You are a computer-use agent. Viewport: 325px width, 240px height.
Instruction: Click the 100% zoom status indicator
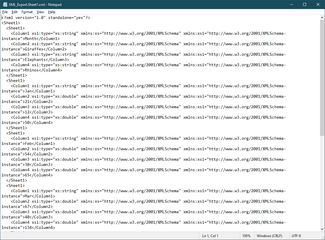click(x=246, y=236)
